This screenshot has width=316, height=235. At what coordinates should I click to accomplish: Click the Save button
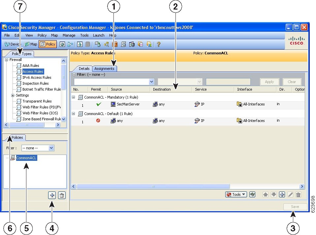[x=295, y=207]
